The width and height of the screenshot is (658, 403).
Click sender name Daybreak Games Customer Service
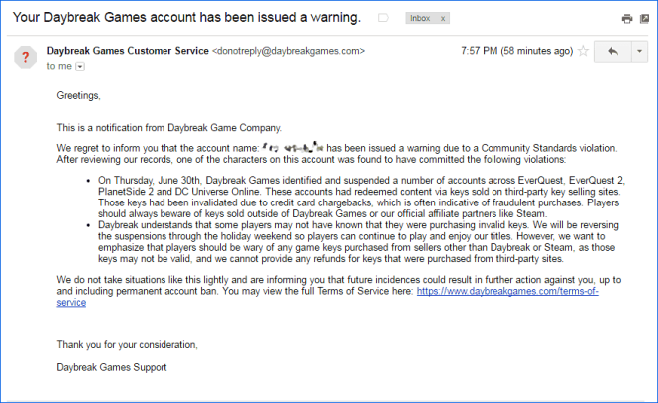128,51
